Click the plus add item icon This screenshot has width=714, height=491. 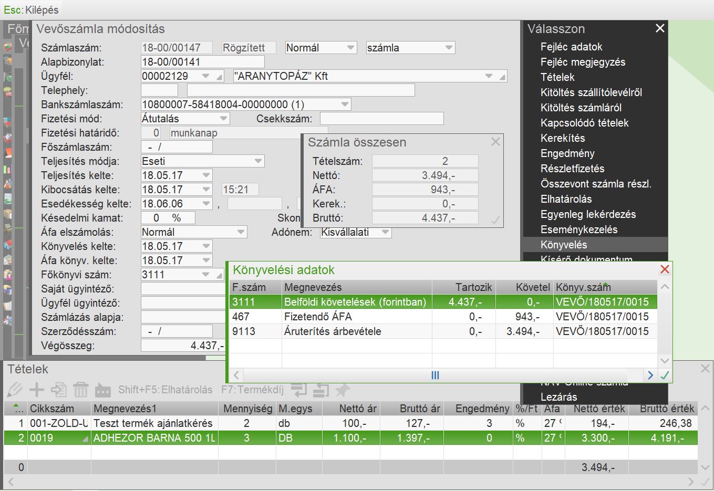point(36,390)
